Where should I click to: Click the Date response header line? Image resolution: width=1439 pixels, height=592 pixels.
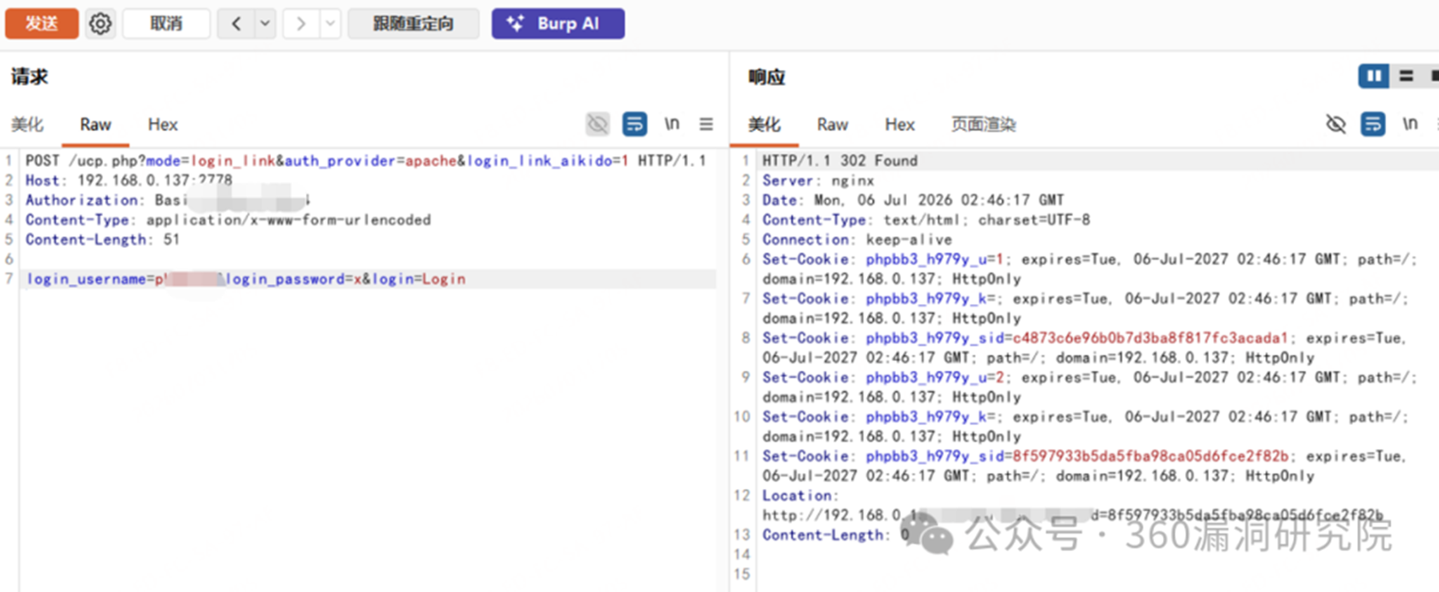pos(913,200)
